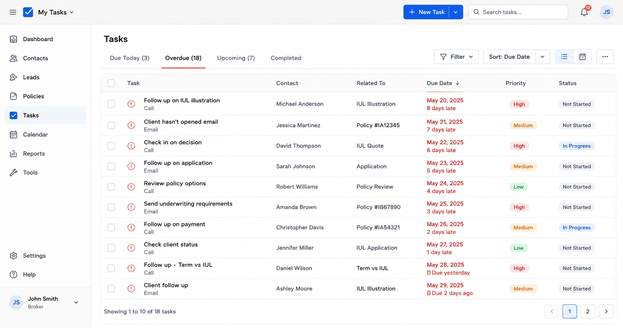Open the hamburger menu icon
Viewport: 623px width, 328px height.
click(13, 12)
